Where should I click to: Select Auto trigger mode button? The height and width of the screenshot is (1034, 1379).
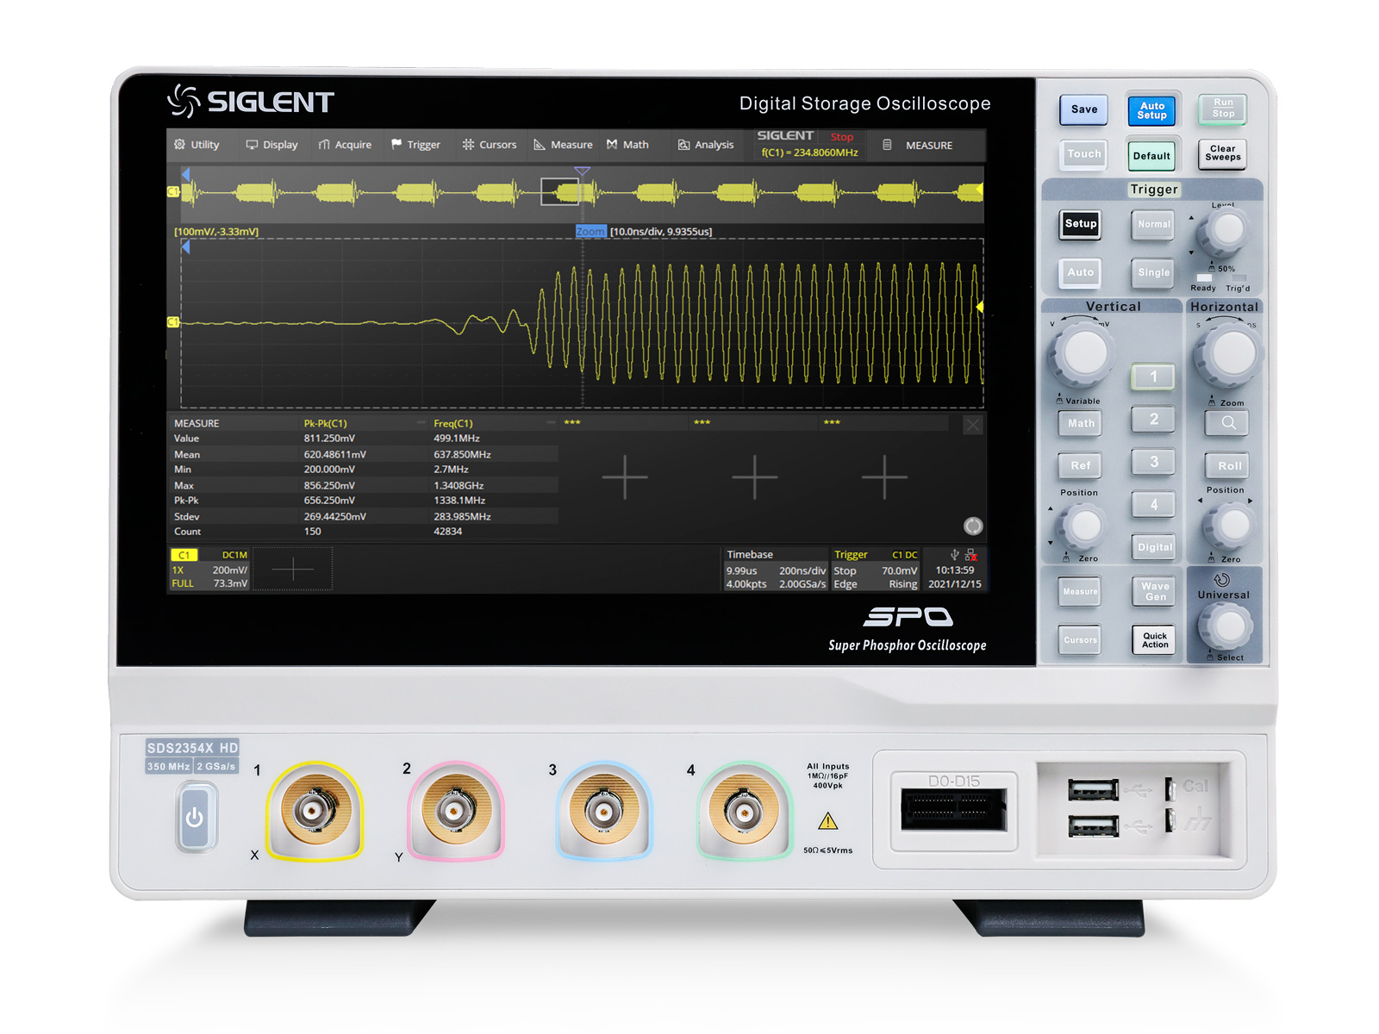pos(1080,272)
